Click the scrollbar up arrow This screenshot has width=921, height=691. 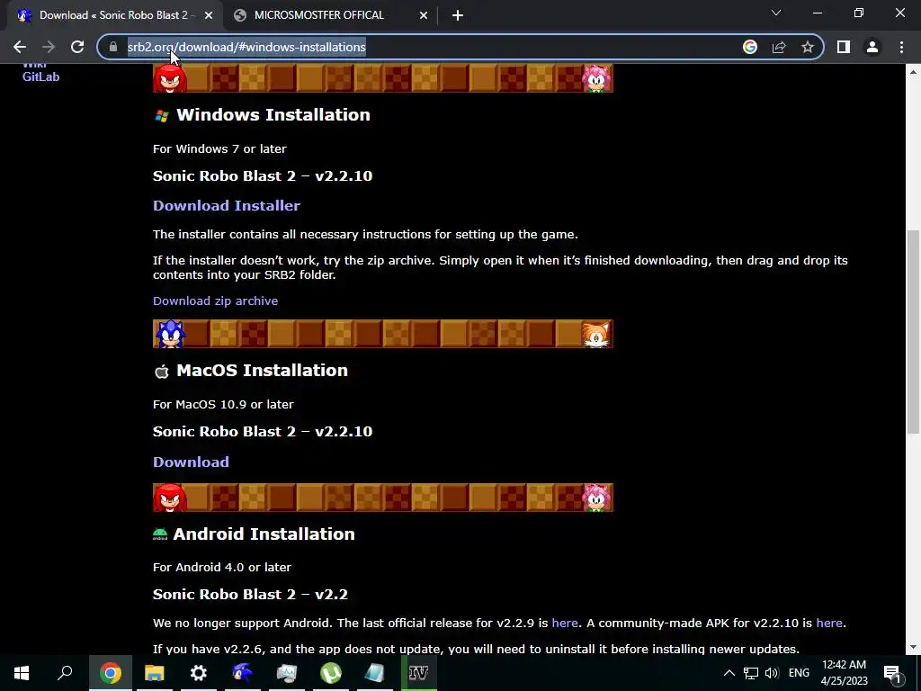click(x=913, y=72)
